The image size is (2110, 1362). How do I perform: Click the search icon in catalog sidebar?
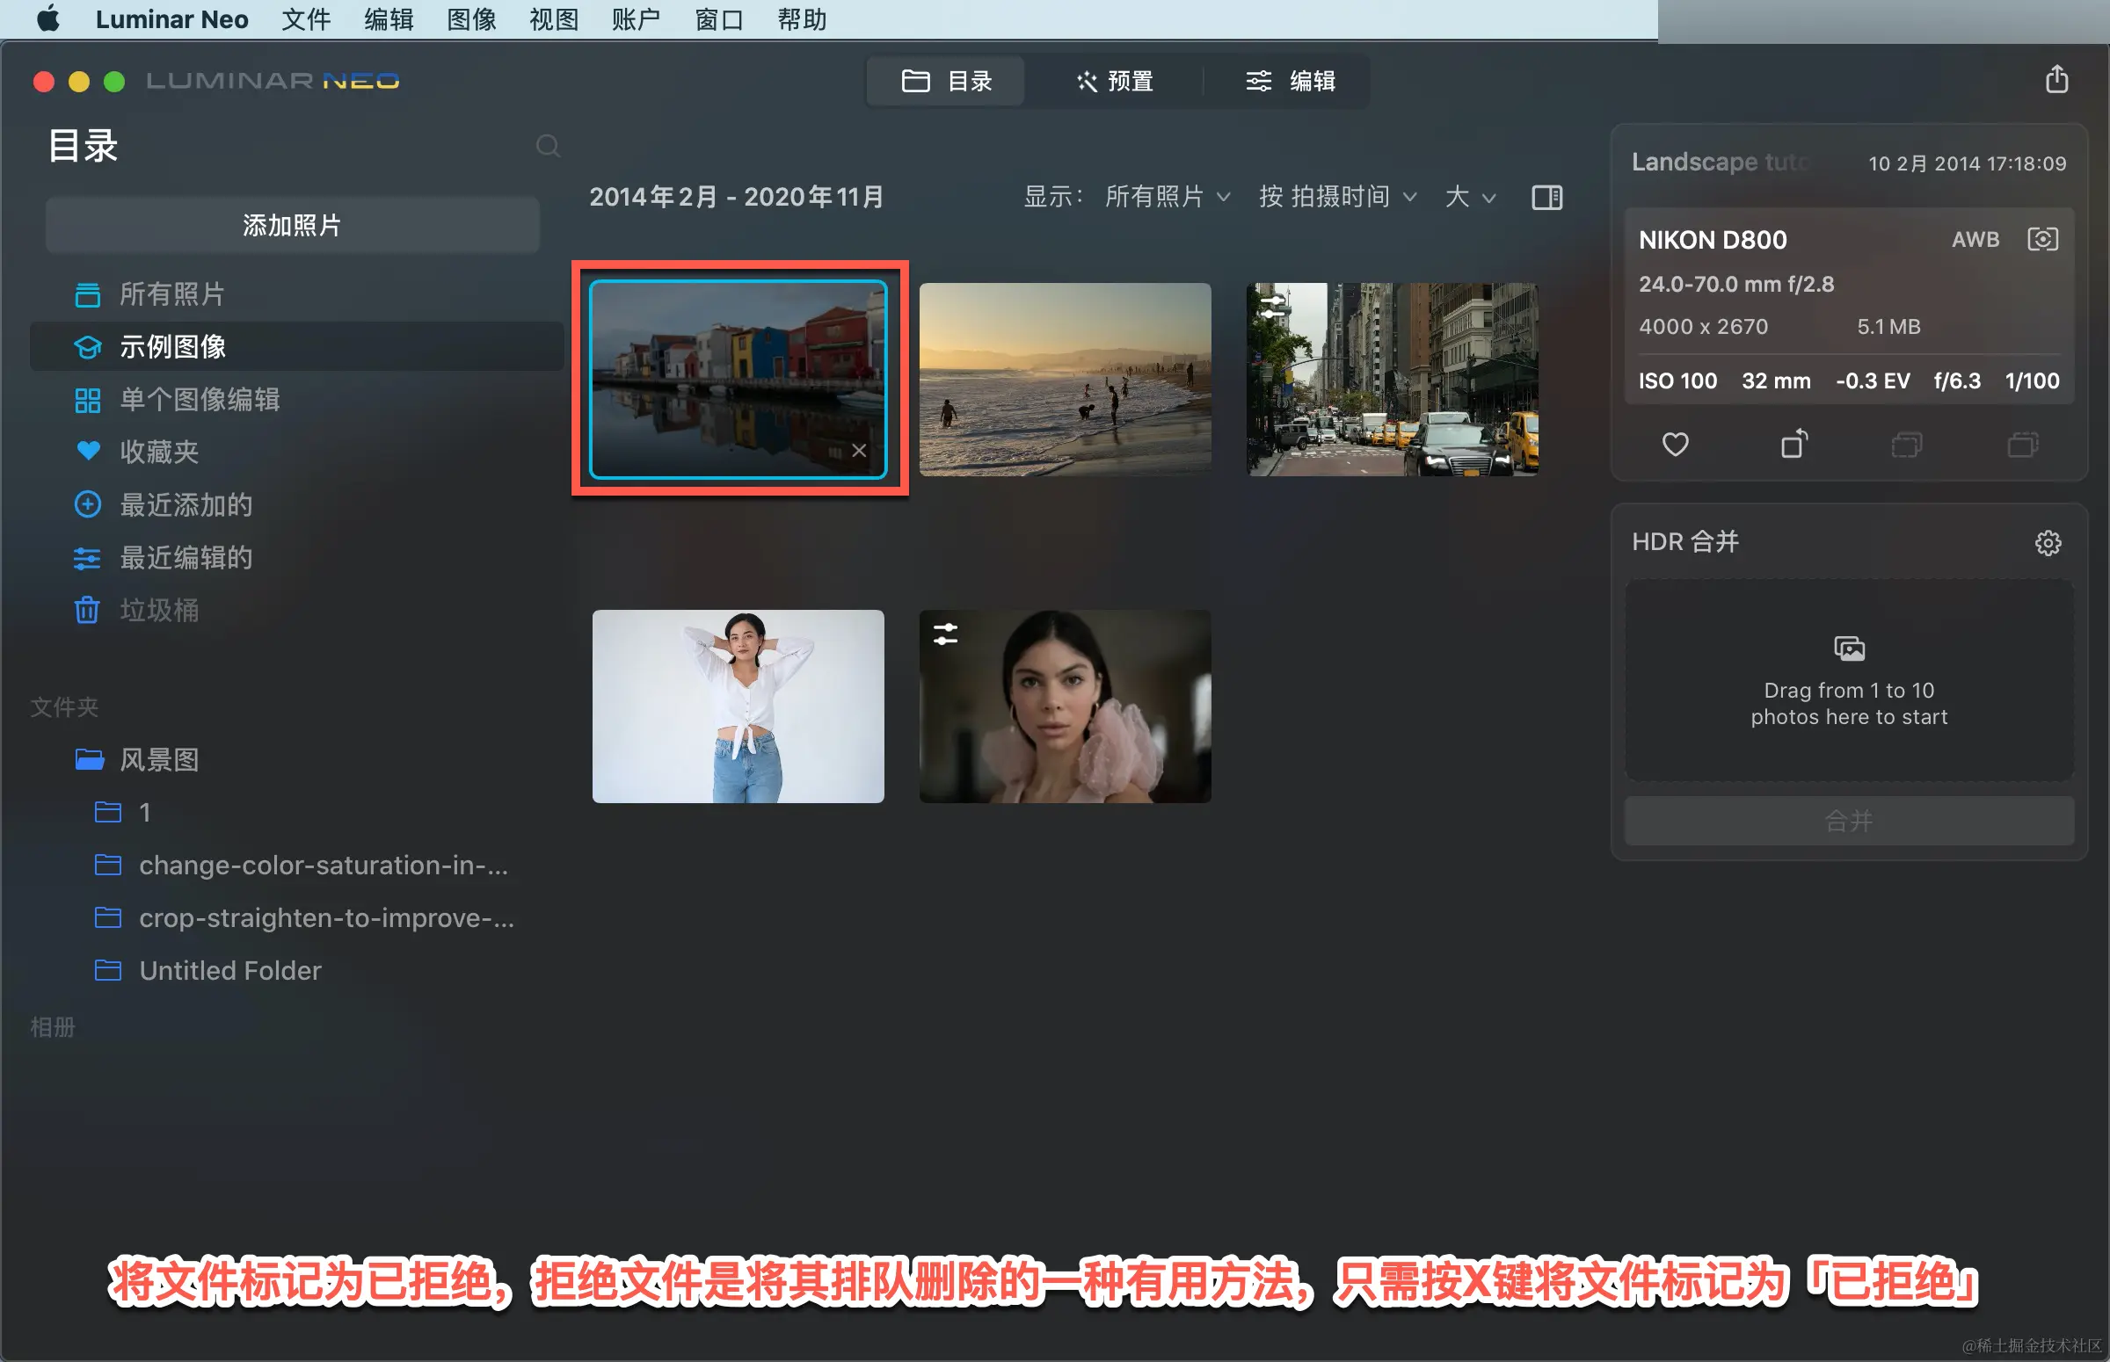[x=548, y=146]
